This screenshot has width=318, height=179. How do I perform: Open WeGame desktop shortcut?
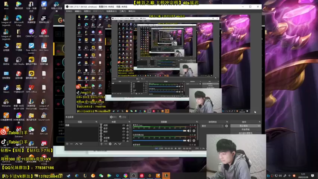pos(6,103)
